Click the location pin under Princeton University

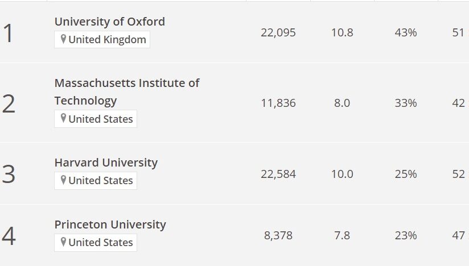pyautogui.click(x=63, y=242)
